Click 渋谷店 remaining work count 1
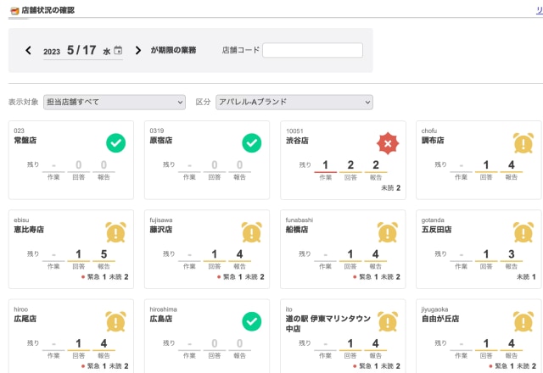Image resolution: width=543 pixels, height=373 pixels. pyautogui.click(x=326, y=164)
